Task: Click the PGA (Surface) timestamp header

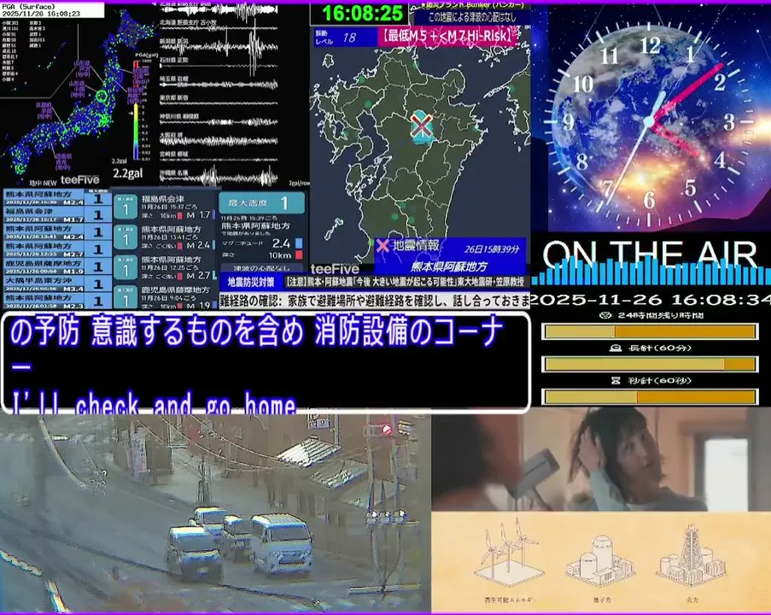Action: [x=51, y=10]
